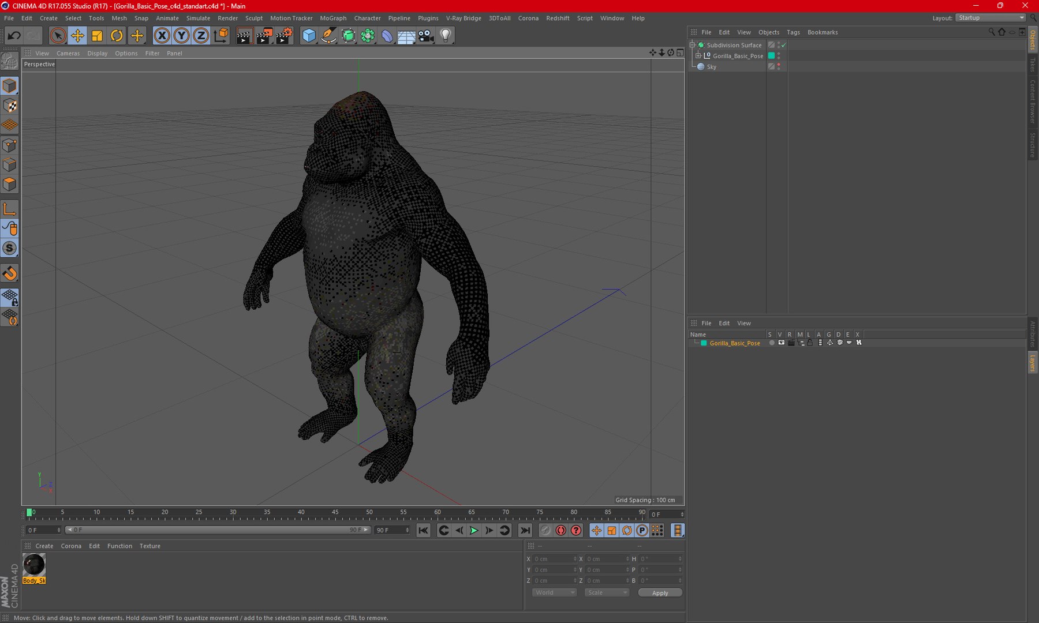Open Edit Render Settings icon

tap(284, 36)
